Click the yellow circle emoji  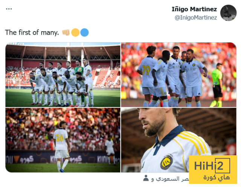(75, 32)
